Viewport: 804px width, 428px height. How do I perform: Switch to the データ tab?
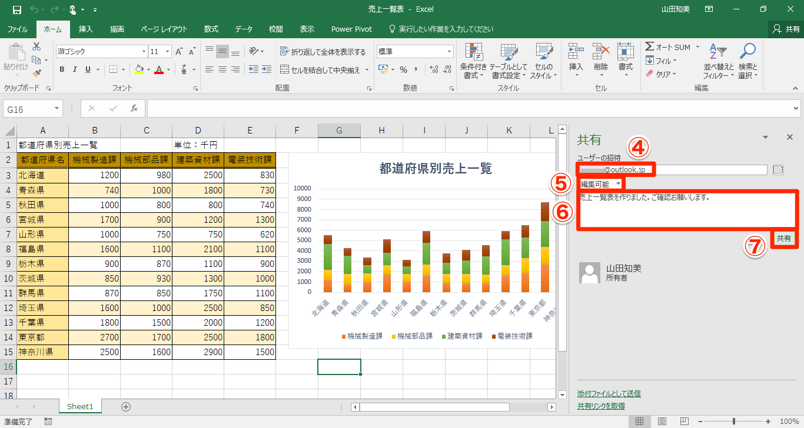click(244, 29)
